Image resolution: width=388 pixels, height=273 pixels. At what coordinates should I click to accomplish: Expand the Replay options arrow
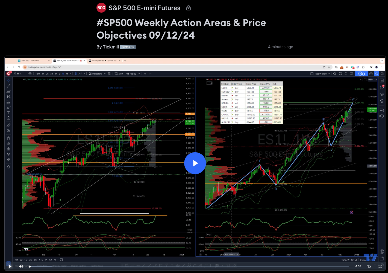coord(139,74)
